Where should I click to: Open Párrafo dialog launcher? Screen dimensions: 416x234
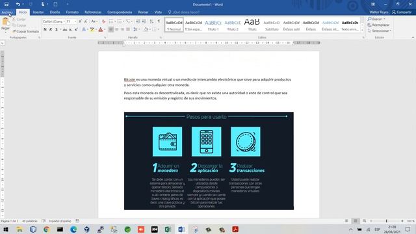[x=161, y=38]
